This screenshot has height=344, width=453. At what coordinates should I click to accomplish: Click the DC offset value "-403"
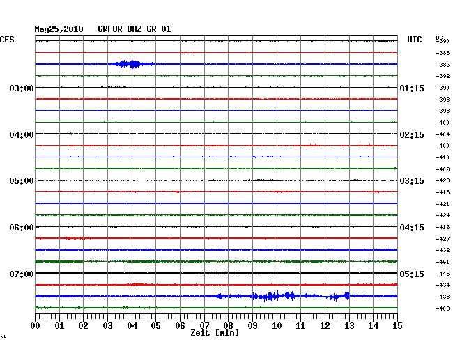(443, 308)
